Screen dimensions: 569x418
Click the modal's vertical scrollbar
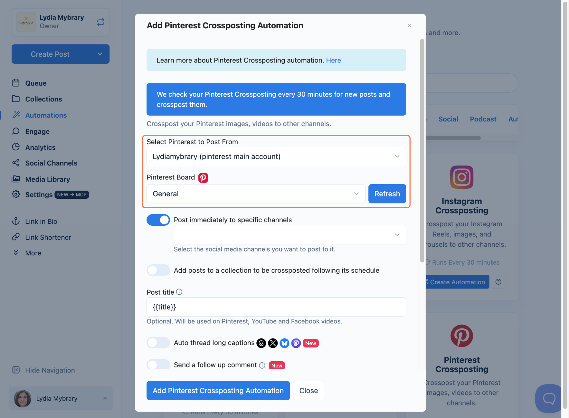pyautogui.click(x=422, y=150)
